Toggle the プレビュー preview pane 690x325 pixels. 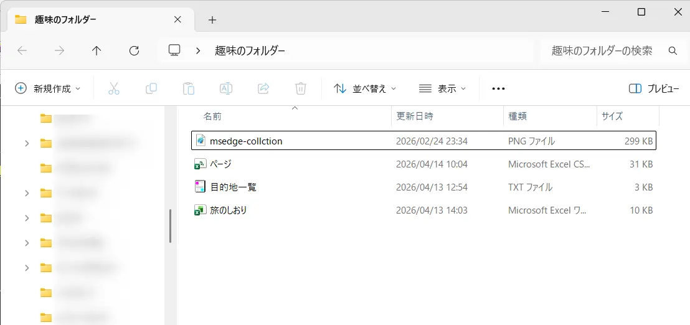pos(654,88)
